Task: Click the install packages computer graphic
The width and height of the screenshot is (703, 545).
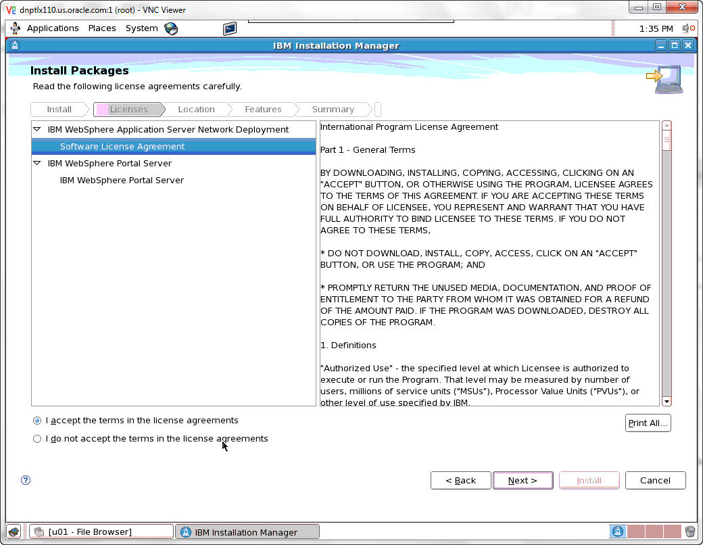Action: tap(665, 79)
